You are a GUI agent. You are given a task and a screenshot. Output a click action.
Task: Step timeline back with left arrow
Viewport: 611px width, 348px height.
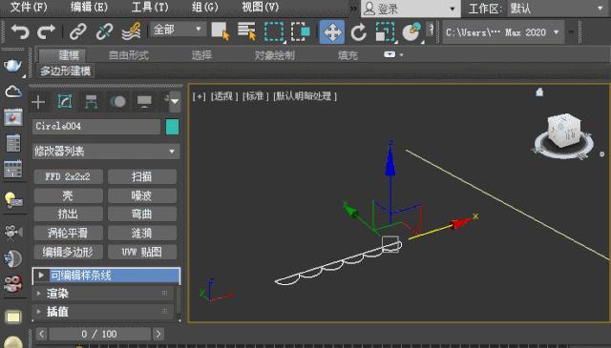point(42,334)
